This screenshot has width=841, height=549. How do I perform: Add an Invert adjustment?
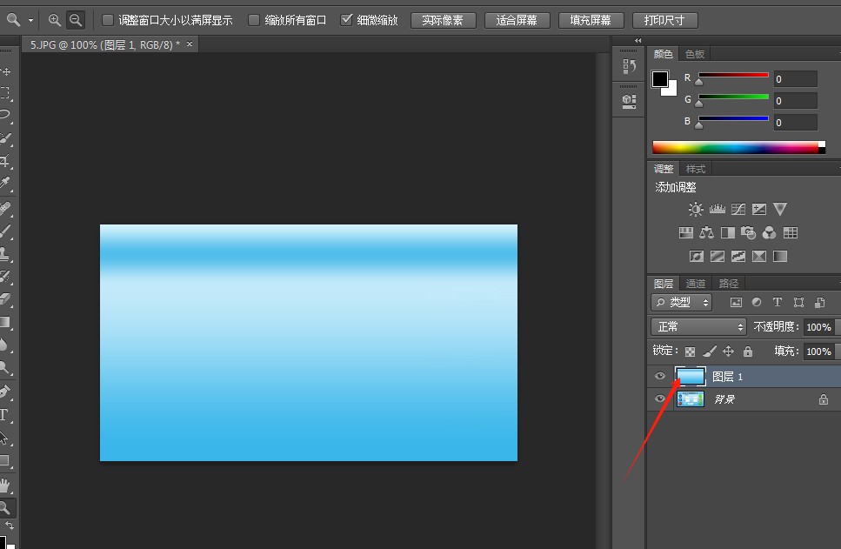point(696,256)
